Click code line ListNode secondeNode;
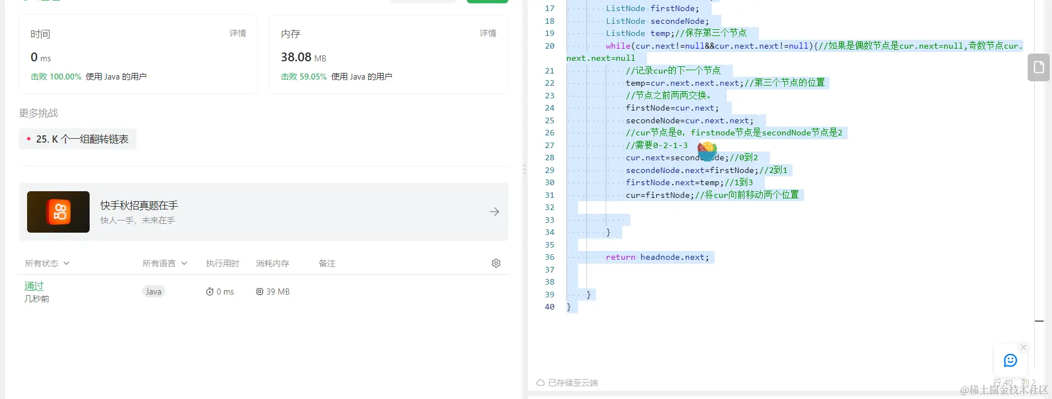The height and width of the screenshot is (399, 1052). point(657,21)
